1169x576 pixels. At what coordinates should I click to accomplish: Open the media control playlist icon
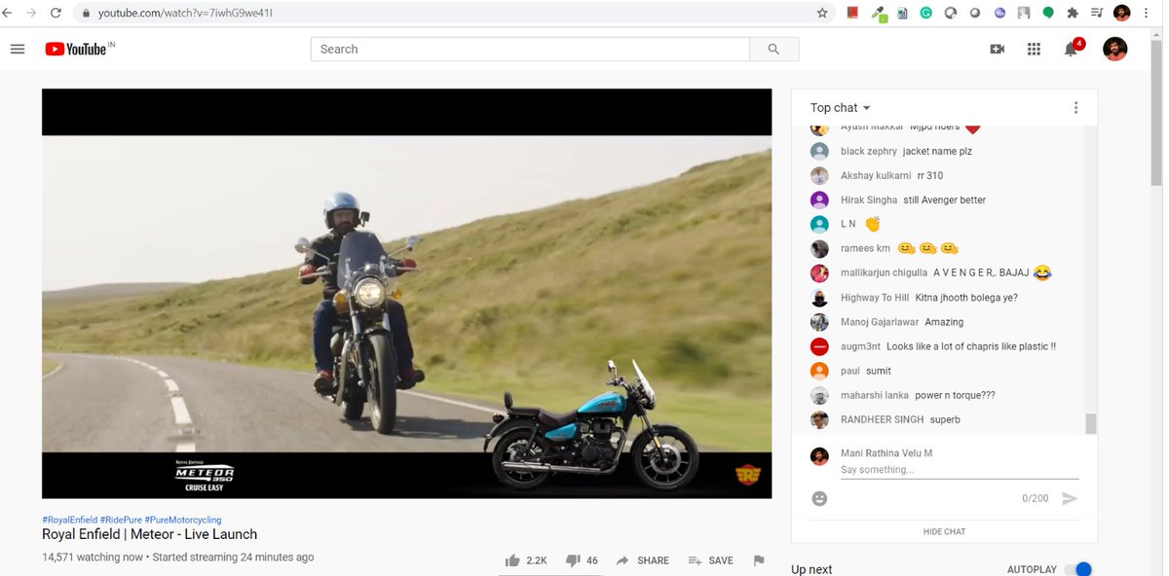click(x=1098, y=13)
